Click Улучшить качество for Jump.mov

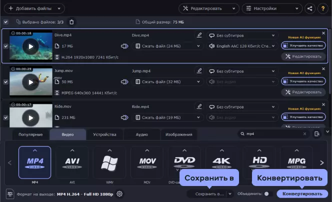tap(303, 81)
